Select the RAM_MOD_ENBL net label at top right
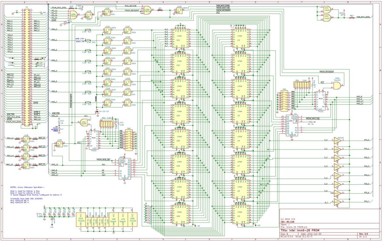Image resolution: width=383 pixels, height=242 pixels. [x=363, y=17]
